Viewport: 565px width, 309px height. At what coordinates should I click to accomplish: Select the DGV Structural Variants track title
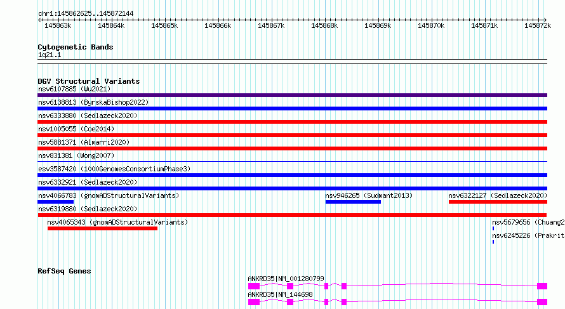click(89, 81)
